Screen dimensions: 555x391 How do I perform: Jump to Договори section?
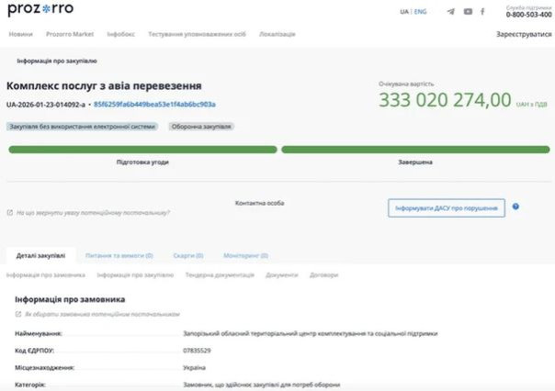pos(323,275)
